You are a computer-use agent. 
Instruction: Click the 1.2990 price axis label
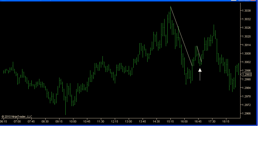pos(246,79)
